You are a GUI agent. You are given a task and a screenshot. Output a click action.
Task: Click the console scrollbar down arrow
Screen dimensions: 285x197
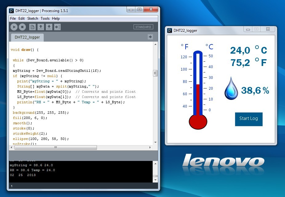click(155, 180)
